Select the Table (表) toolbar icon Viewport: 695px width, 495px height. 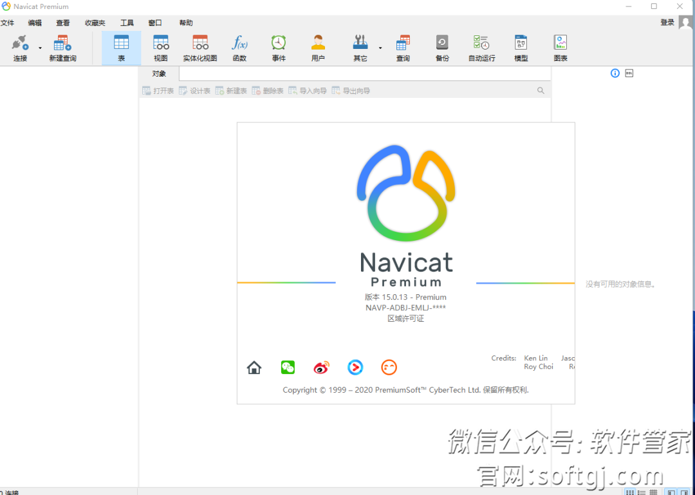[121, 42]
